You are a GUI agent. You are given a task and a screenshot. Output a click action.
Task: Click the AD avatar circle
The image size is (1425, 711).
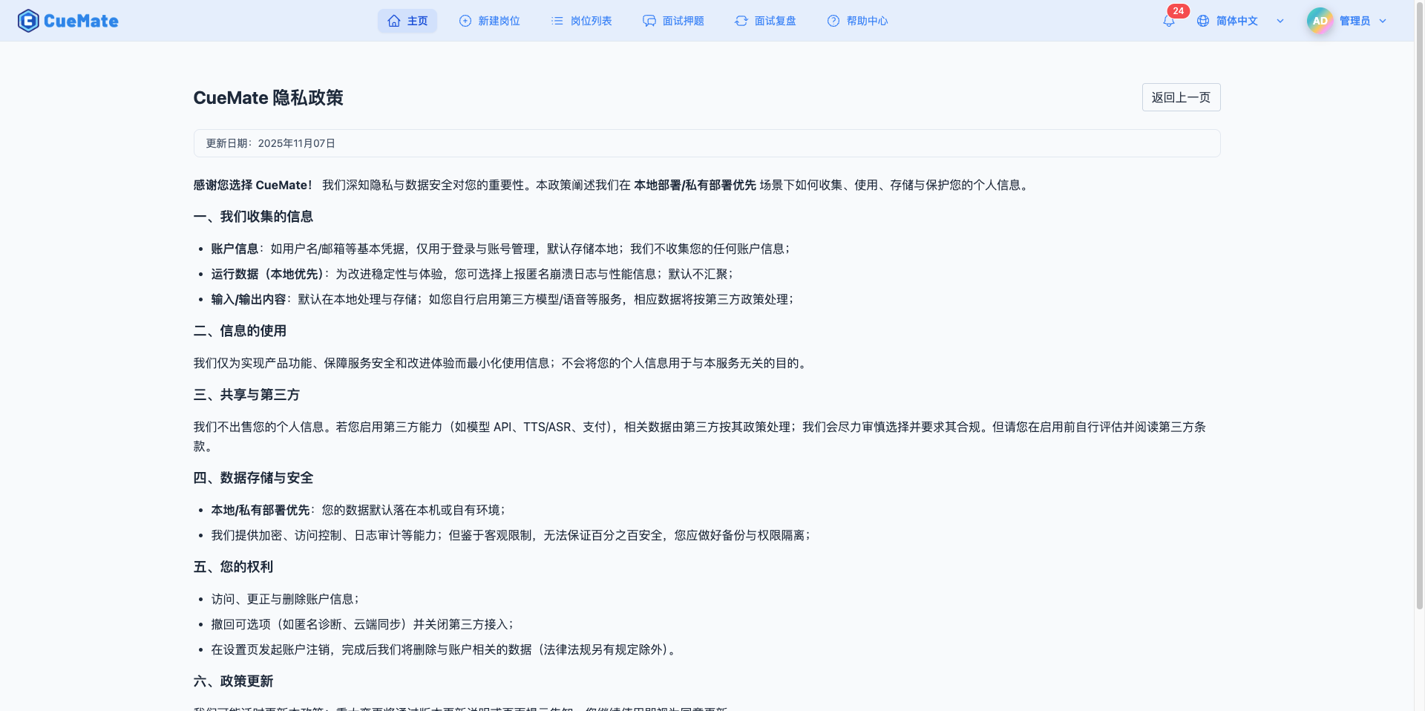(1319, 20)
